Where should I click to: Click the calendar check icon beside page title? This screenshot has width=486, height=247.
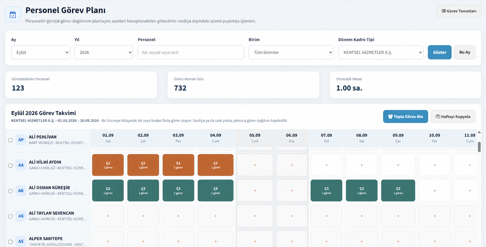click(13, 14)
